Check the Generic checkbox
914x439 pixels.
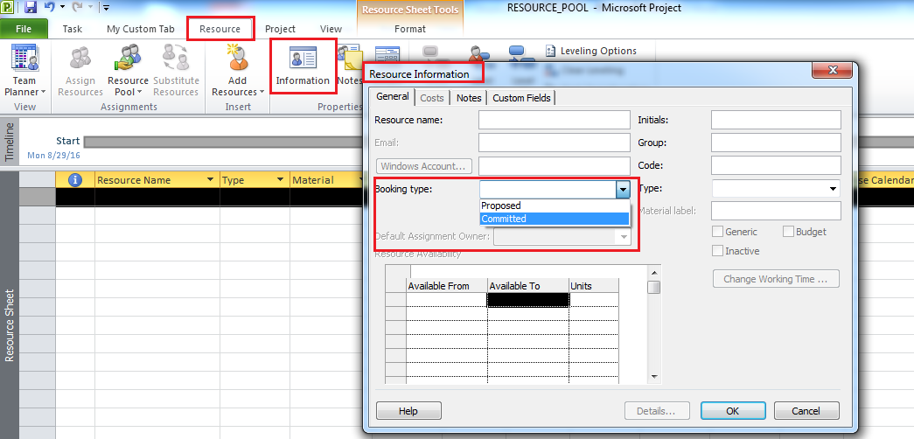pyautogui.click(x=717, y=232)
